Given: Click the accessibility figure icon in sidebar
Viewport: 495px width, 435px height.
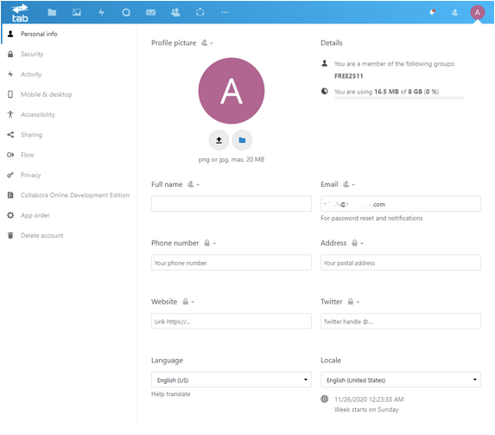Looking at the screenshot, I should tap(10, 114).
